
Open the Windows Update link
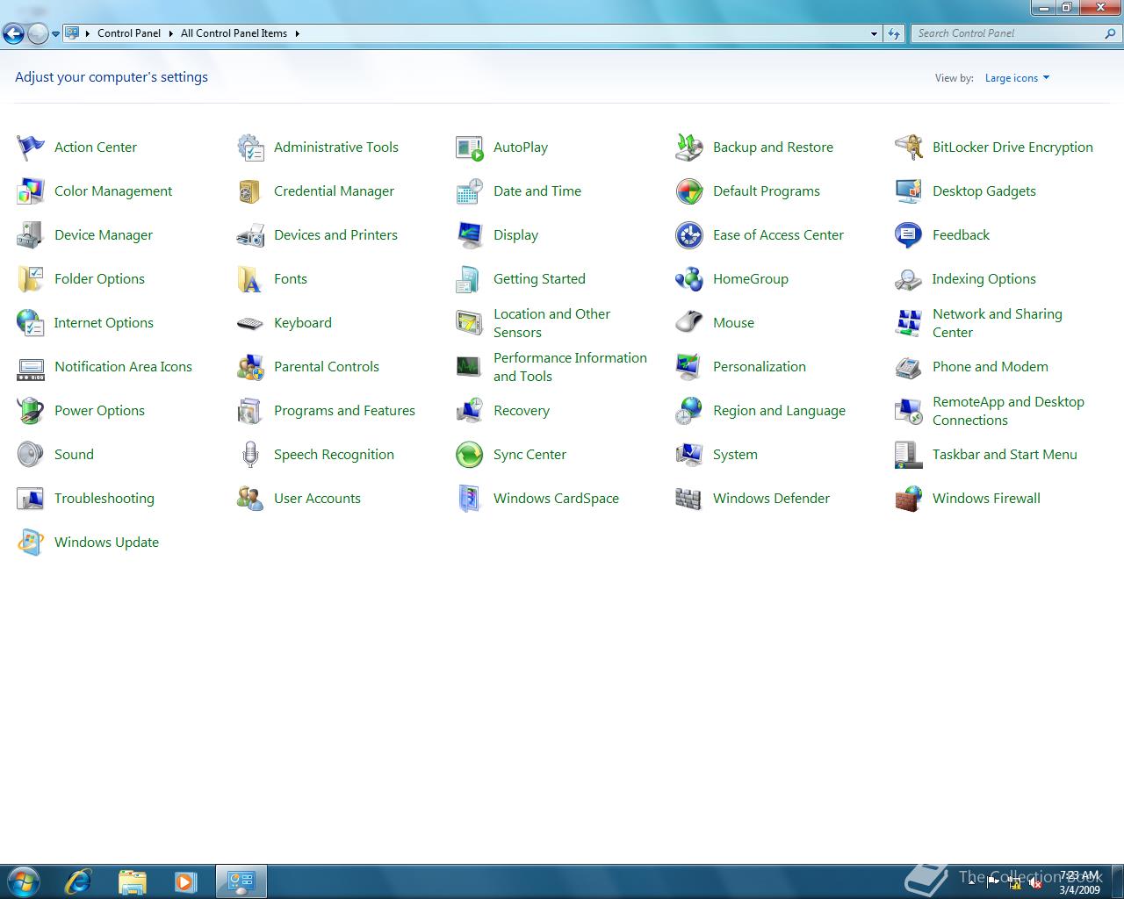[x=106, y=543]
